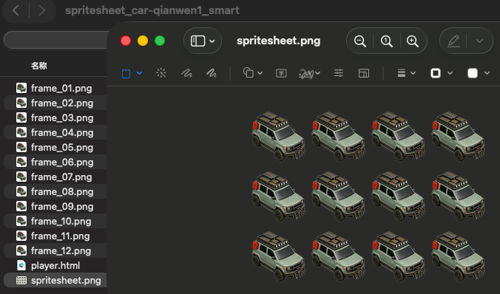Click the frame_12.png file icon
The height and width of the screenshot is (294, 500).
(21, 250)
